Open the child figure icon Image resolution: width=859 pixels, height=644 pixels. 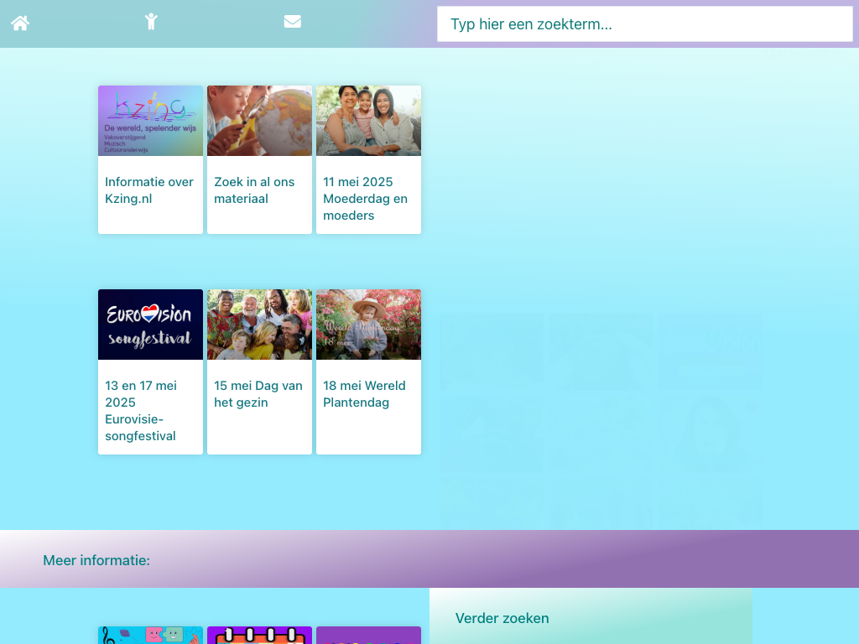[x=151, y=21]
